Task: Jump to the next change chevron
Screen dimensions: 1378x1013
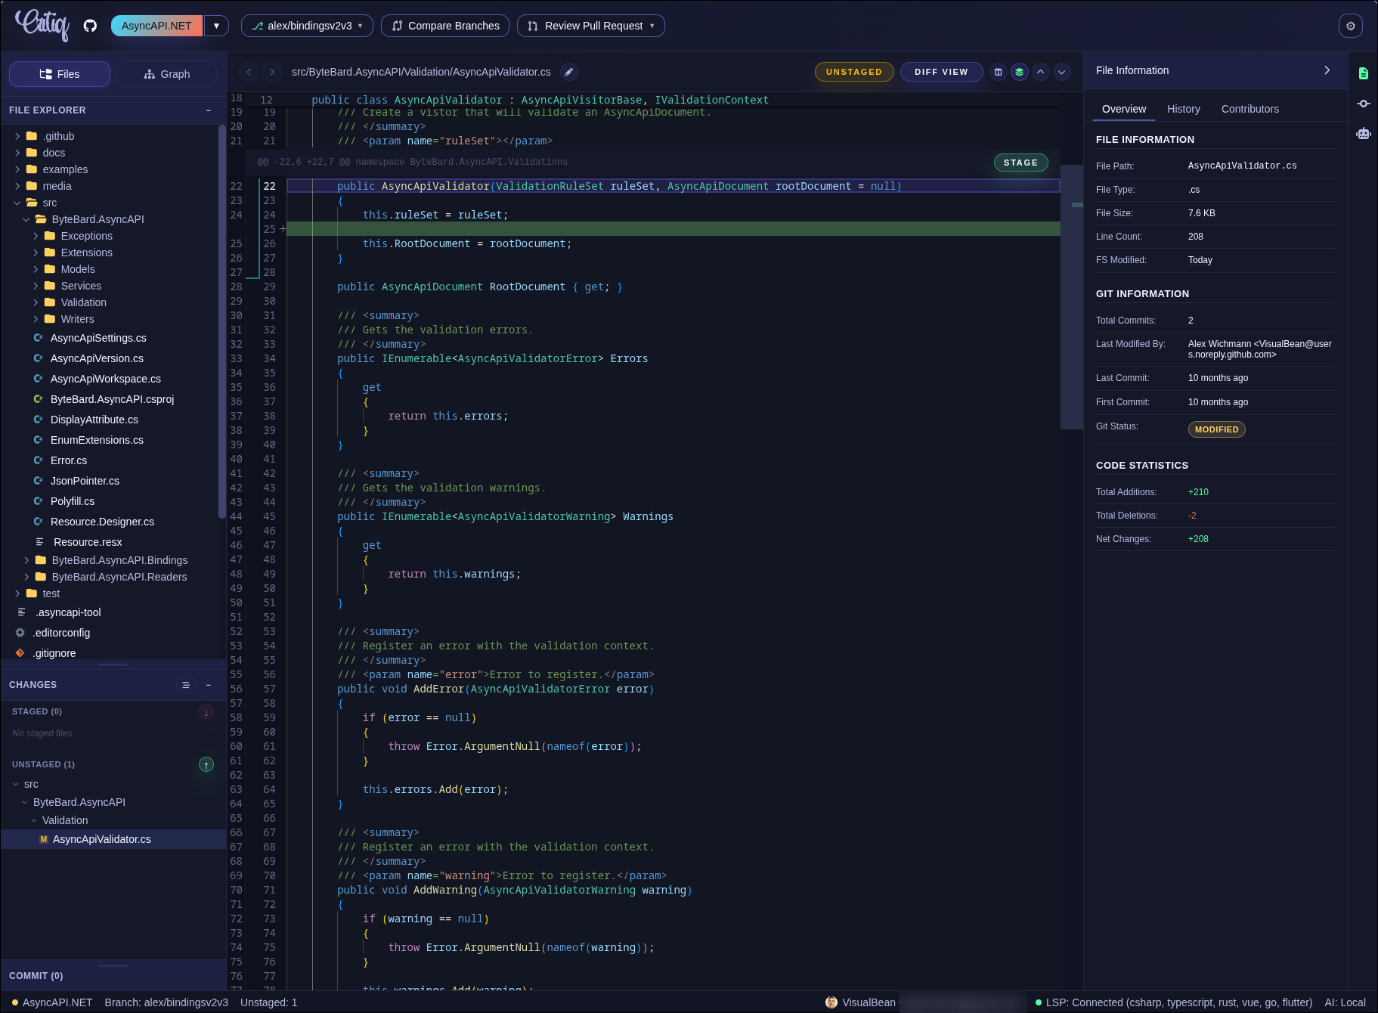Action: click(1061, 72)
